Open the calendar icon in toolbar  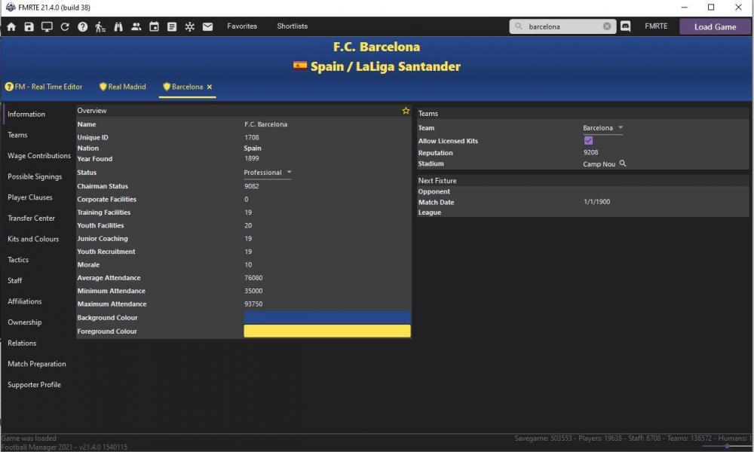click(154, 27)
